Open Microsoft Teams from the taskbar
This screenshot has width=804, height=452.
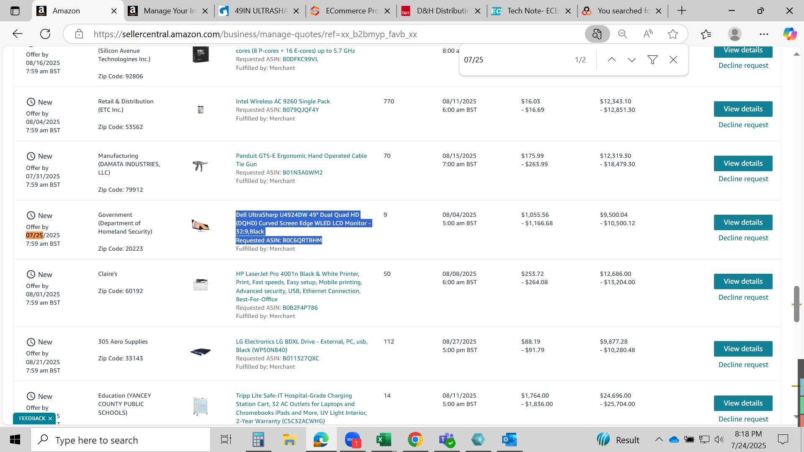[446, 440]
